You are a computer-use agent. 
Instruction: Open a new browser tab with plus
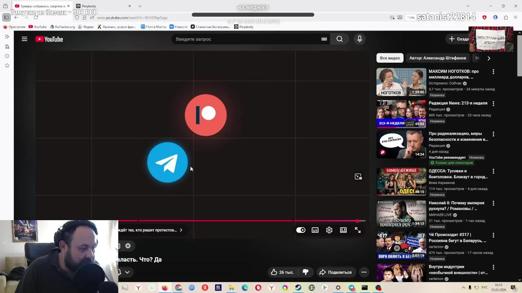[x=140, y=6]
